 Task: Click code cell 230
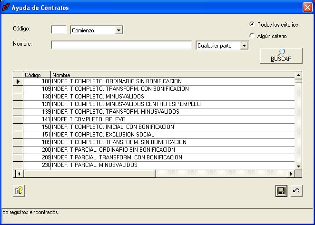pyautogui.click(x=37, y=165)
